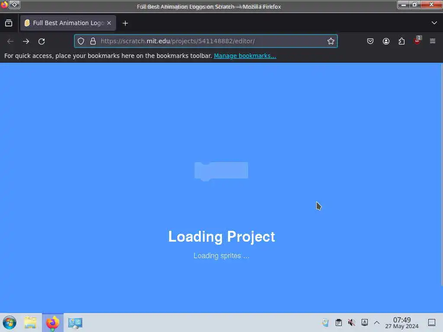443x332 pixels.
Task: Bookmark this page with the star
Action: tap(331, 41)
